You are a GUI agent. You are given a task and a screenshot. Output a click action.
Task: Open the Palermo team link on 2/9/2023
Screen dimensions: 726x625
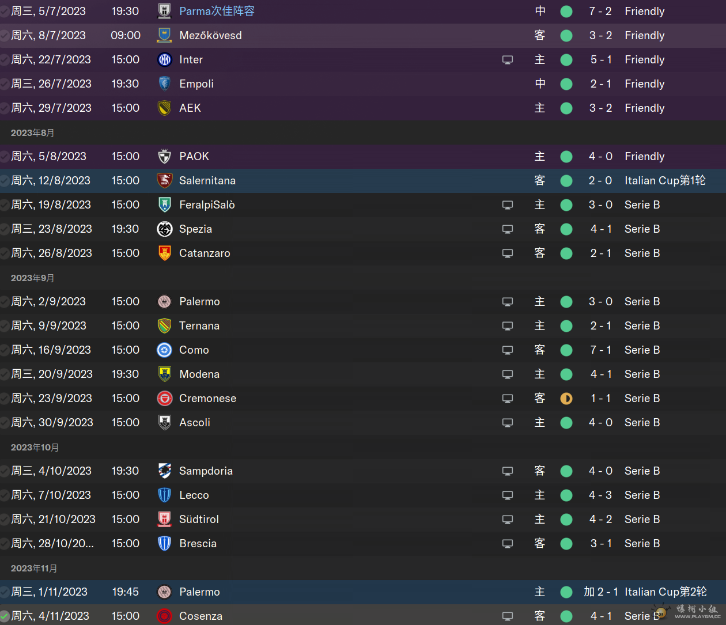[199, 301]
